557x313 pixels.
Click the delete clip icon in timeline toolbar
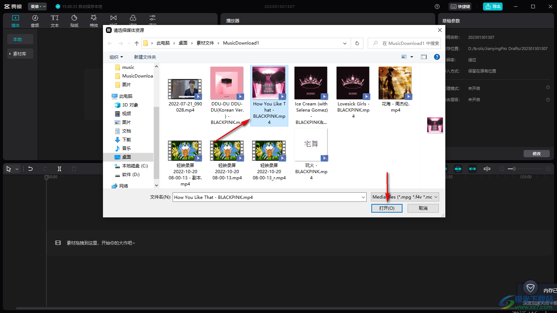click(x=74, y=169)
